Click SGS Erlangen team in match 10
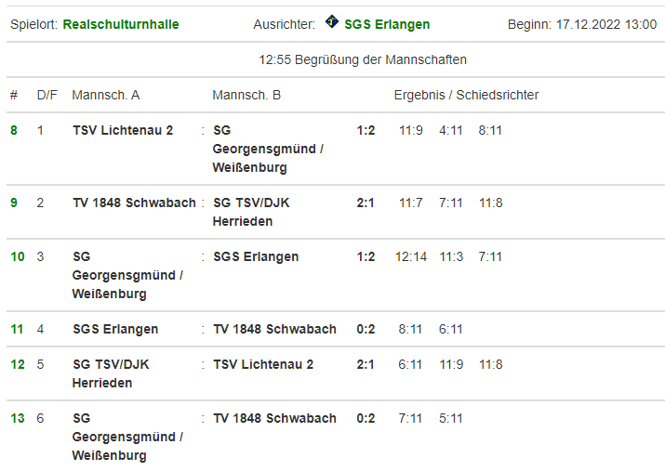The height and width of the screenshot is (471, 665). 256,256
